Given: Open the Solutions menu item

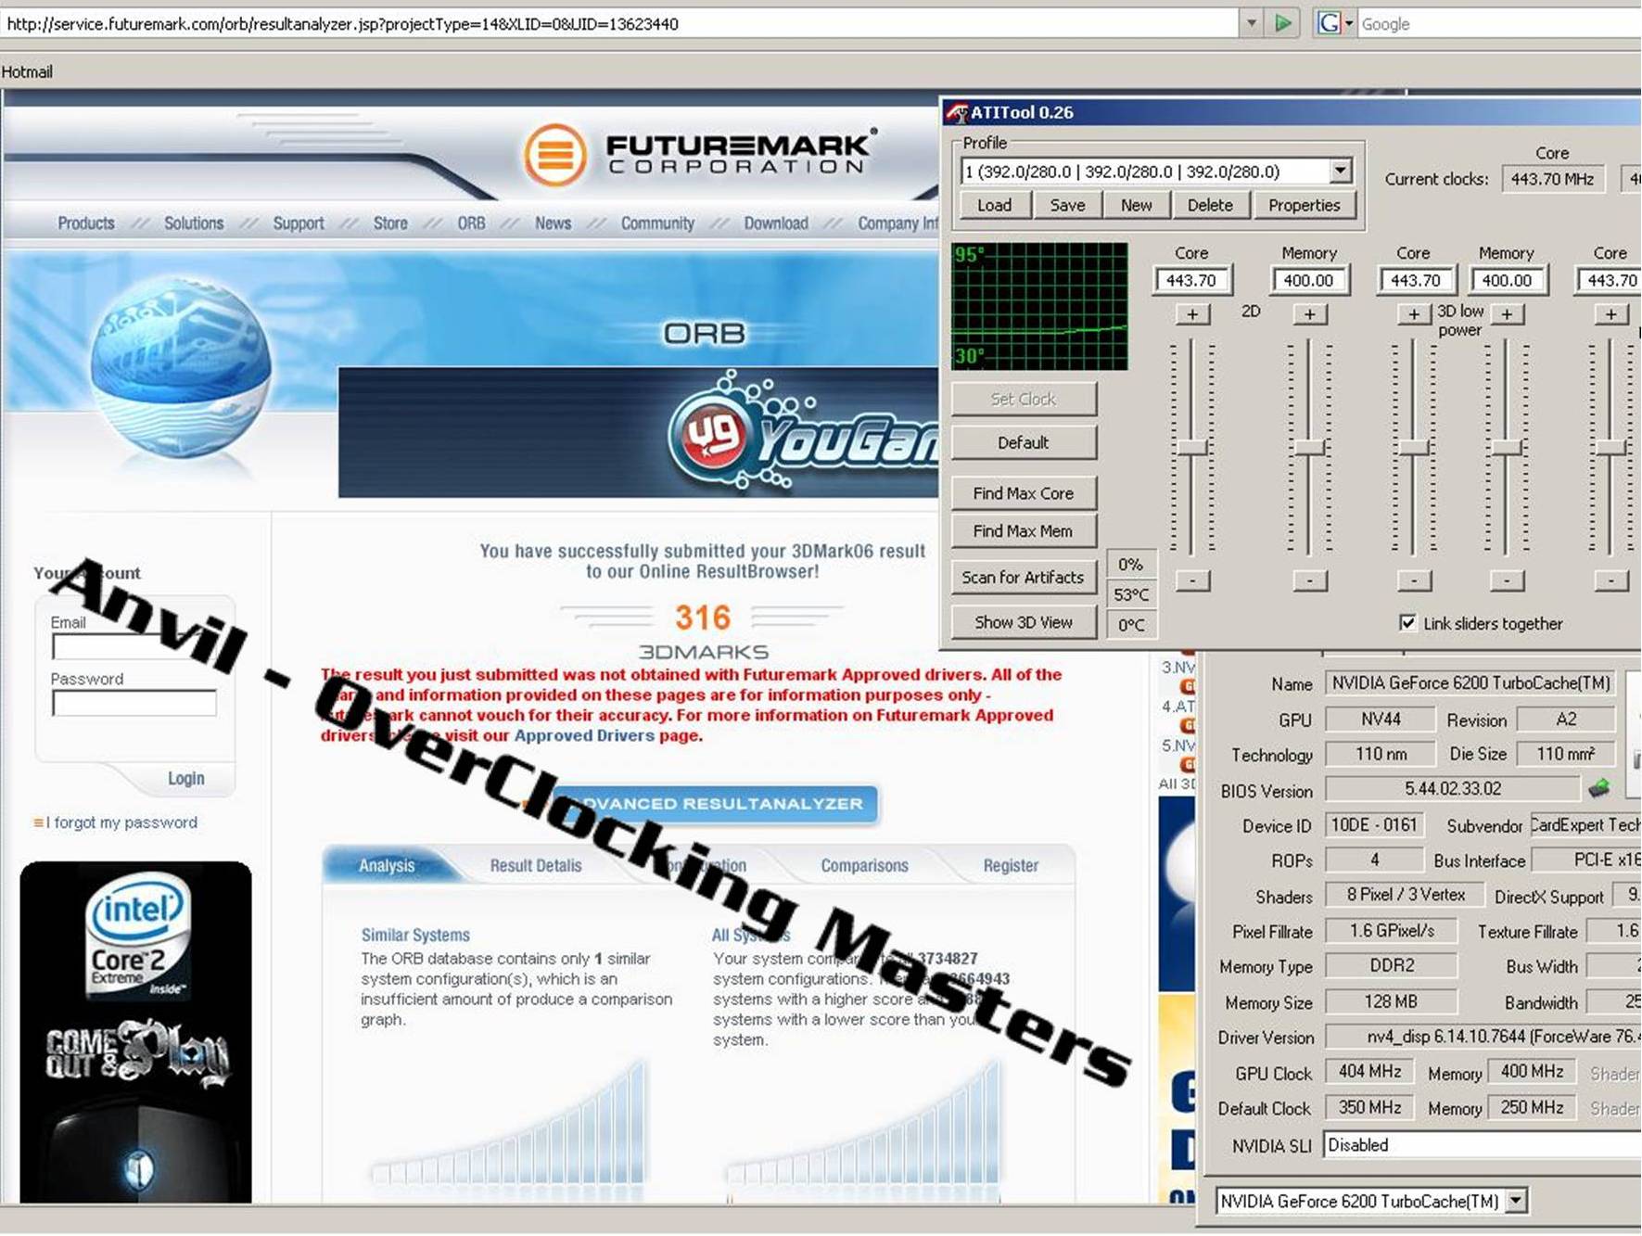Looking at the screenshot, I should point(194,223).
